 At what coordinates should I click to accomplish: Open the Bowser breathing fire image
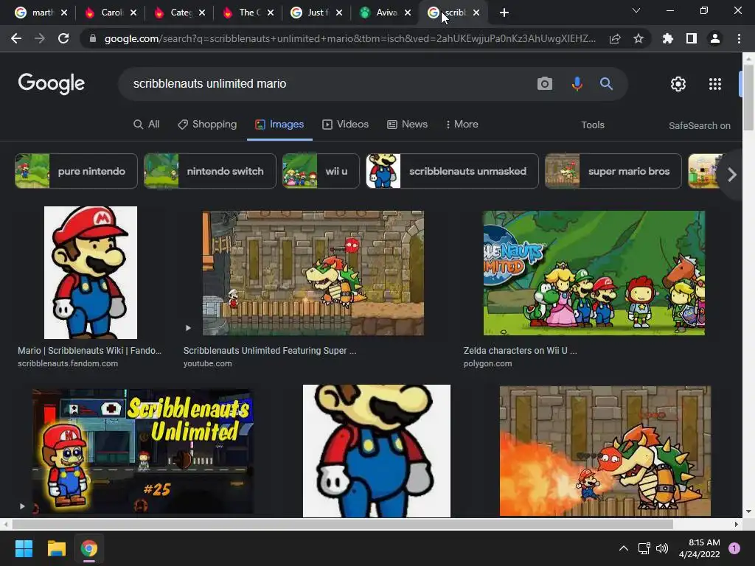(x=605, y=451)
